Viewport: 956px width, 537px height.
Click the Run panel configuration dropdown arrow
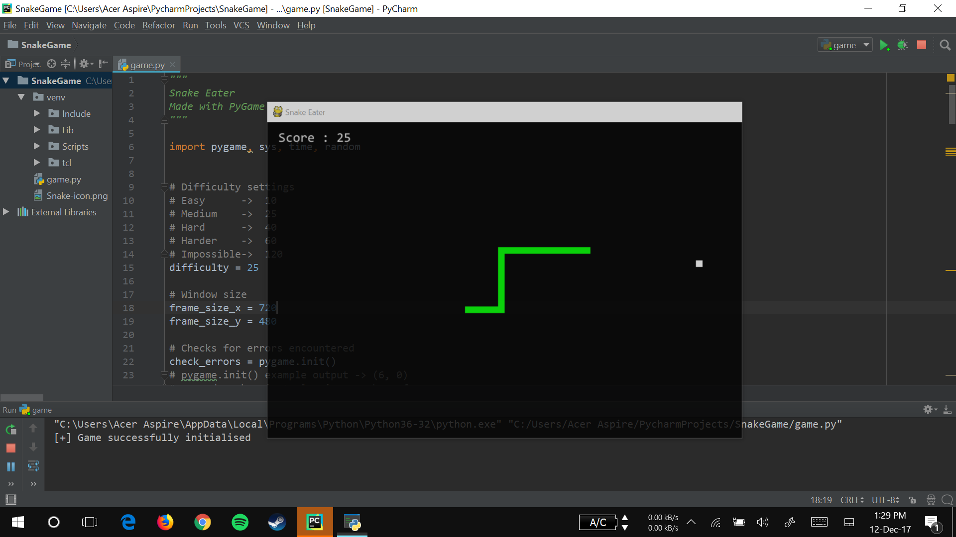(866, 45)
